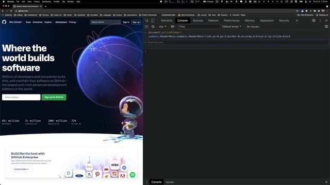
Task: Click the browser back arrow
Action: pos(3,11)
